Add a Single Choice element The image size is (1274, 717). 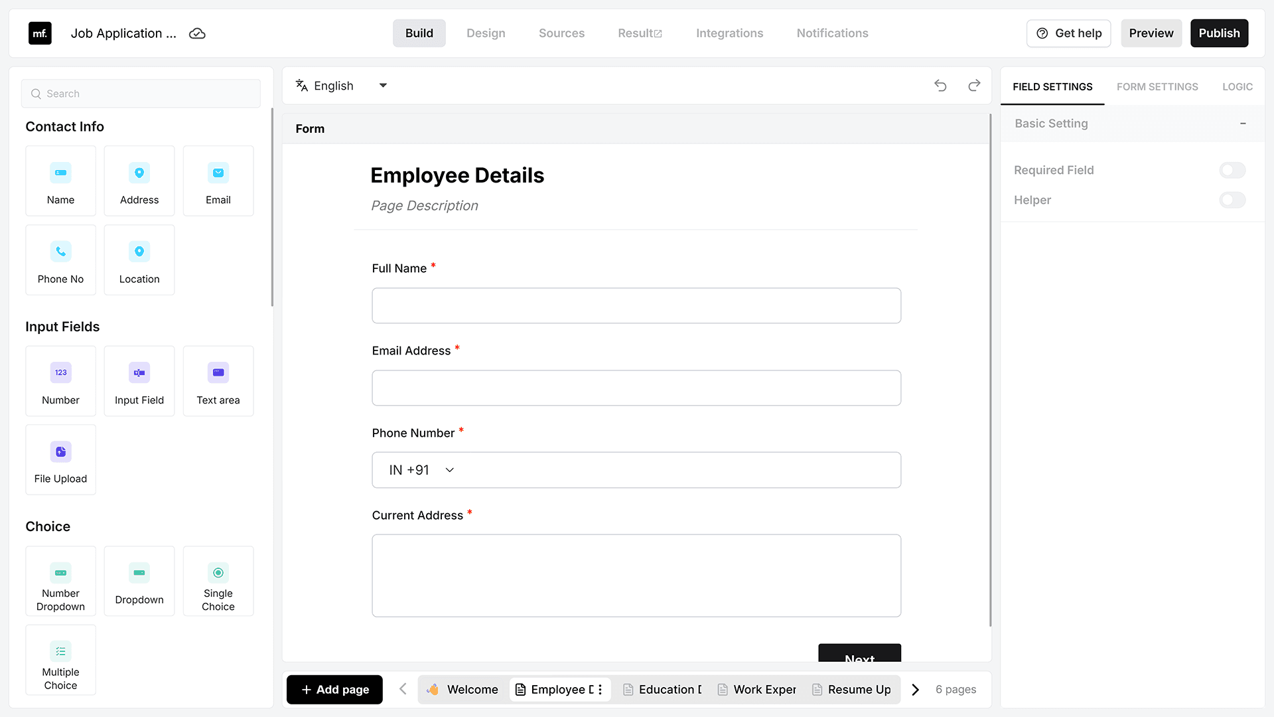(218, 581)
